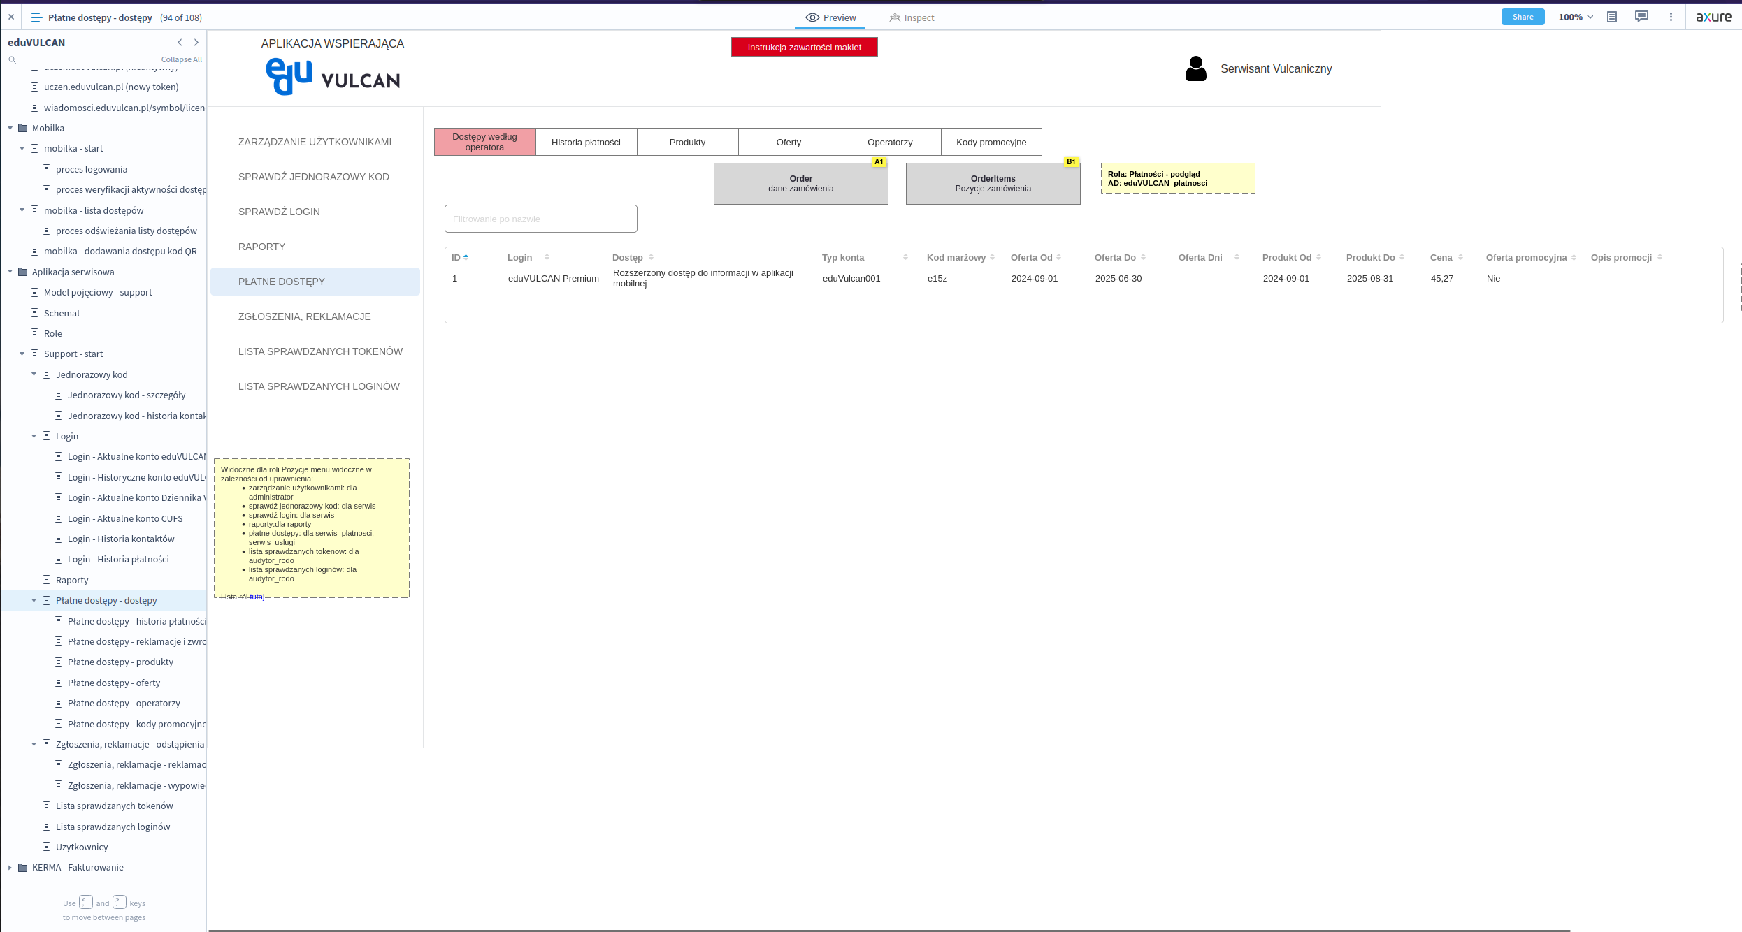Close the sitemap panel with X icon
This screenshot has height=932, width=1742.
pyautogui.click(x=11, y=17)
